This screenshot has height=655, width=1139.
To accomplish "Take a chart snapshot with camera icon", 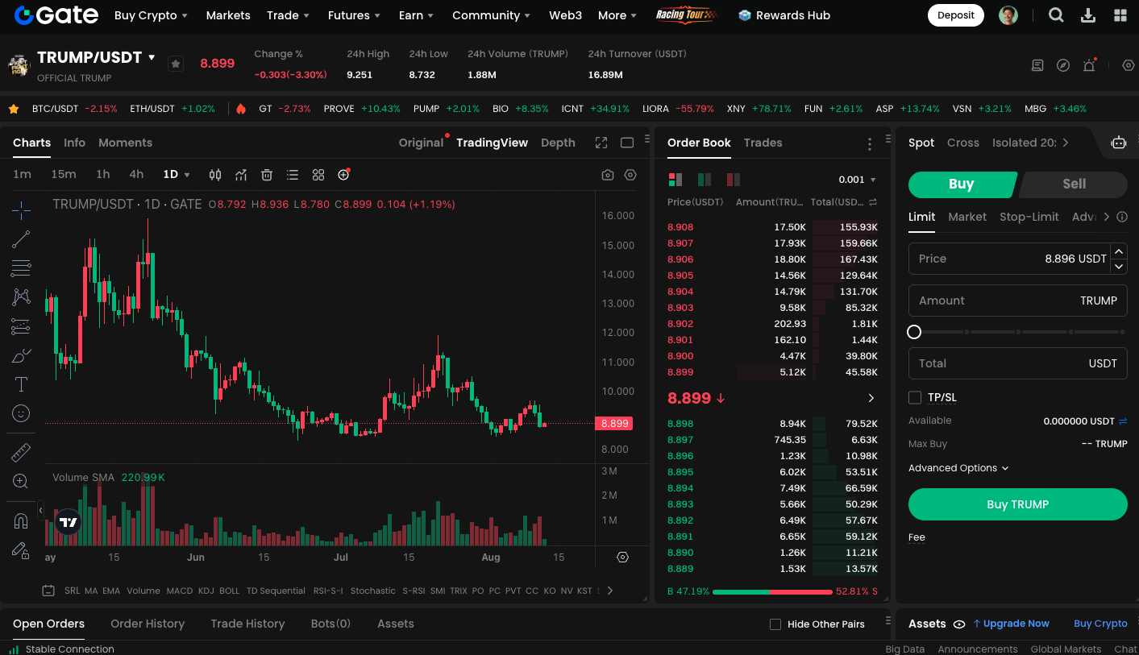I will 608,175.
